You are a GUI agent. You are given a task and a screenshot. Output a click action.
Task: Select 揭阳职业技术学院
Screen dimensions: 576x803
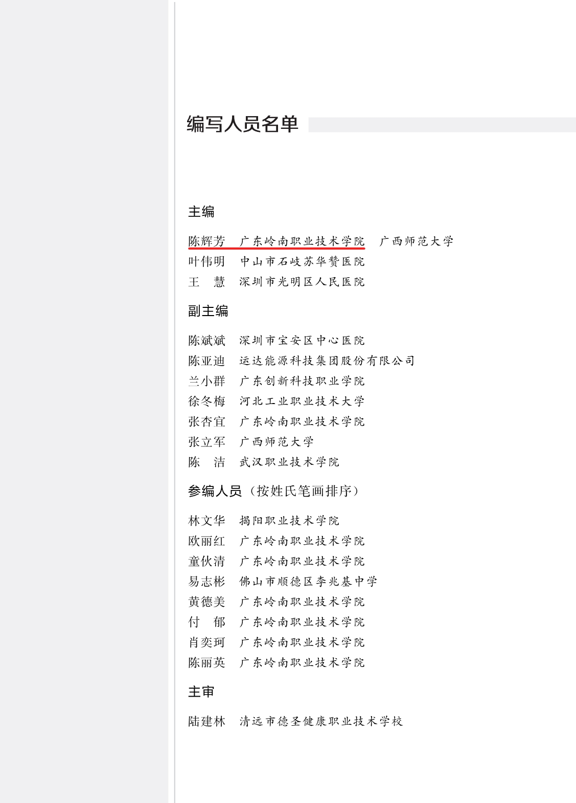click(289, 521)
